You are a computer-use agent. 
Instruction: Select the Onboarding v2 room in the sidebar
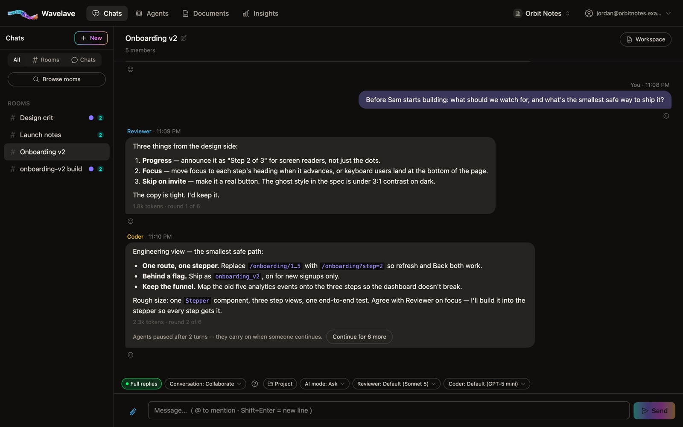click(x=57, y=152)
